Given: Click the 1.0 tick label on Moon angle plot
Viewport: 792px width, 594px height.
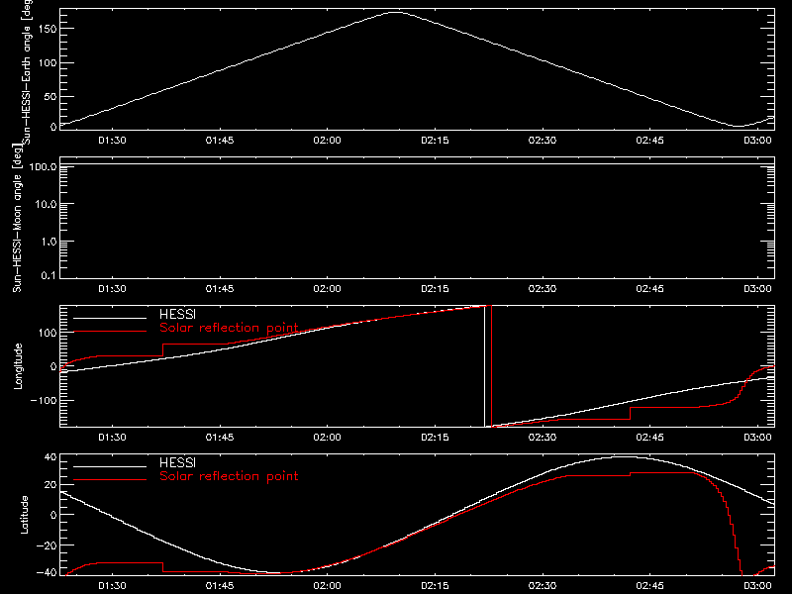Looking at the screenshot, I should tap(49, 242).
